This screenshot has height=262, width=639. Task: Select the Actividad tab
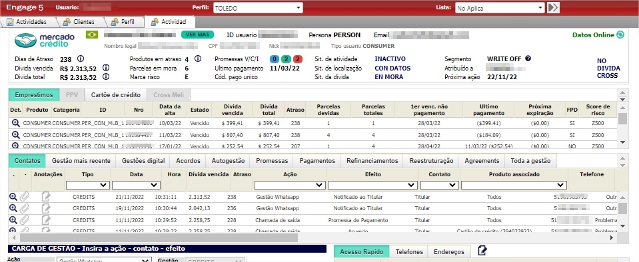169,22
